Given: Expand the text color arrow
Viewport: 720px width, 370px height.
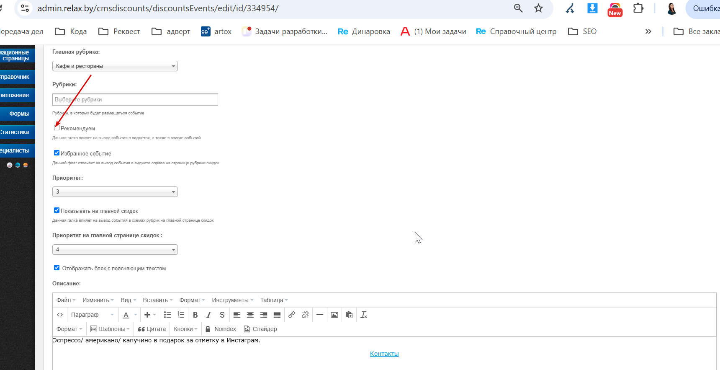Looking at the screenshot, I should pos(136,315).
